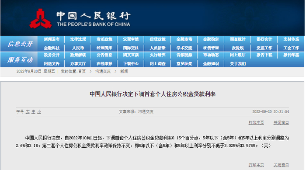Open the 公告信息 menu item

tap(104, 55)
